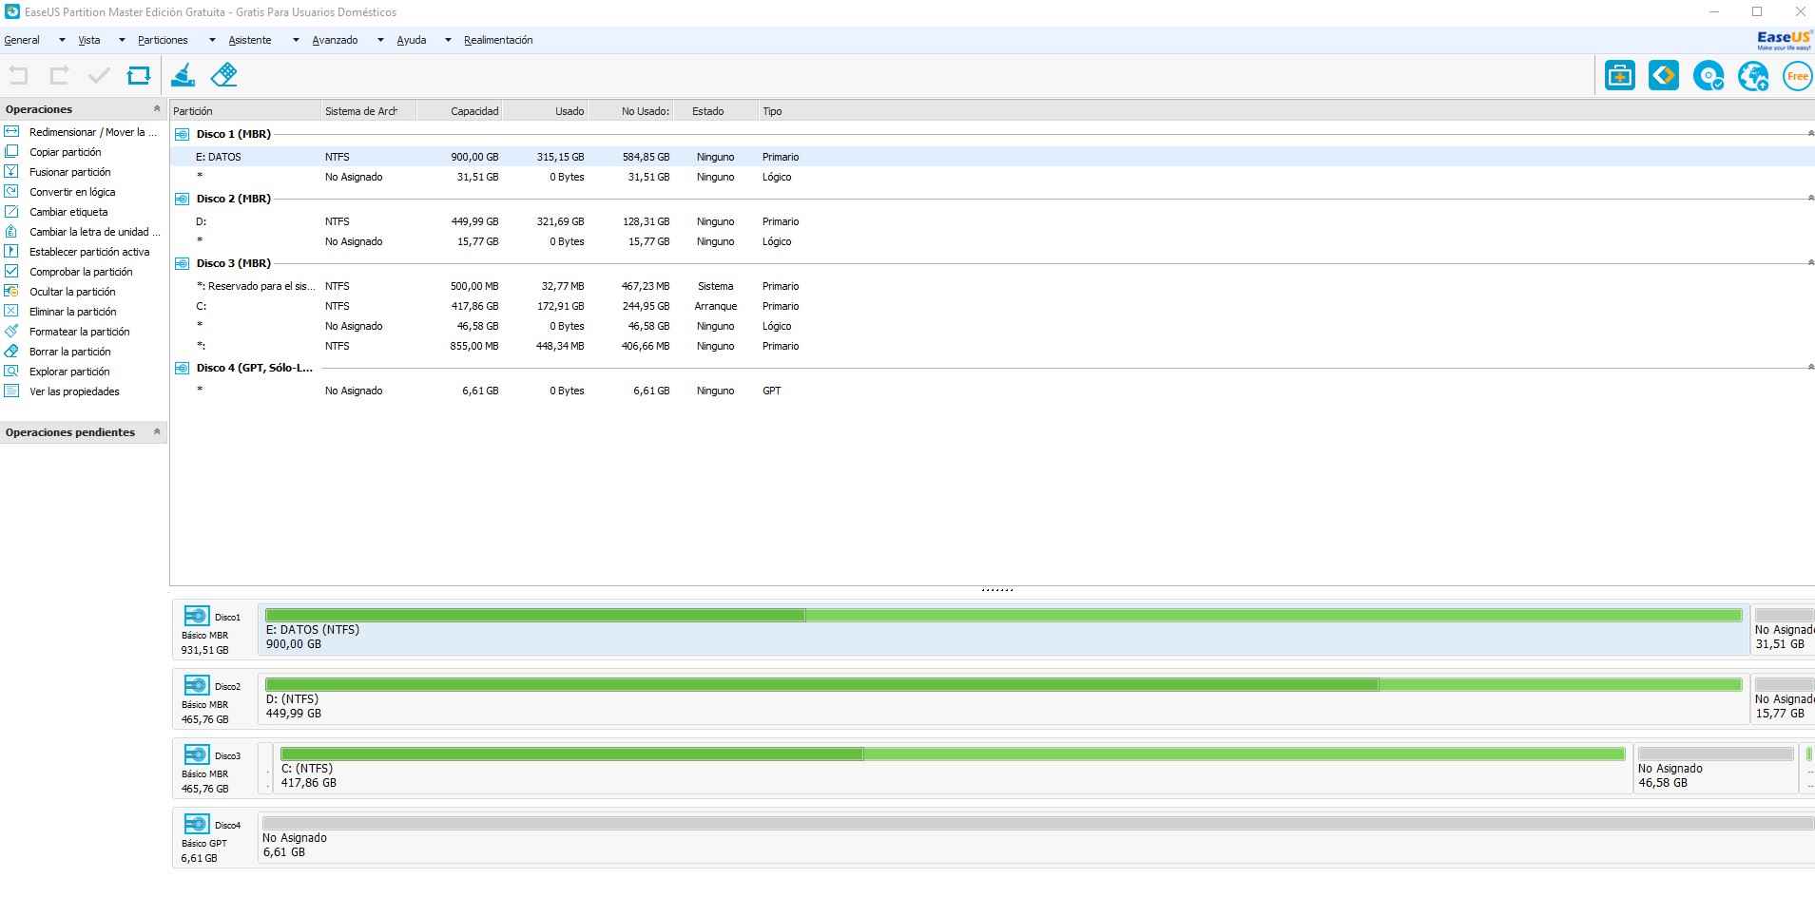Image resolution: width=1815 pixels, height=897 pixels.
Task: Open the Realimentación menu
Action: [498, 40]
